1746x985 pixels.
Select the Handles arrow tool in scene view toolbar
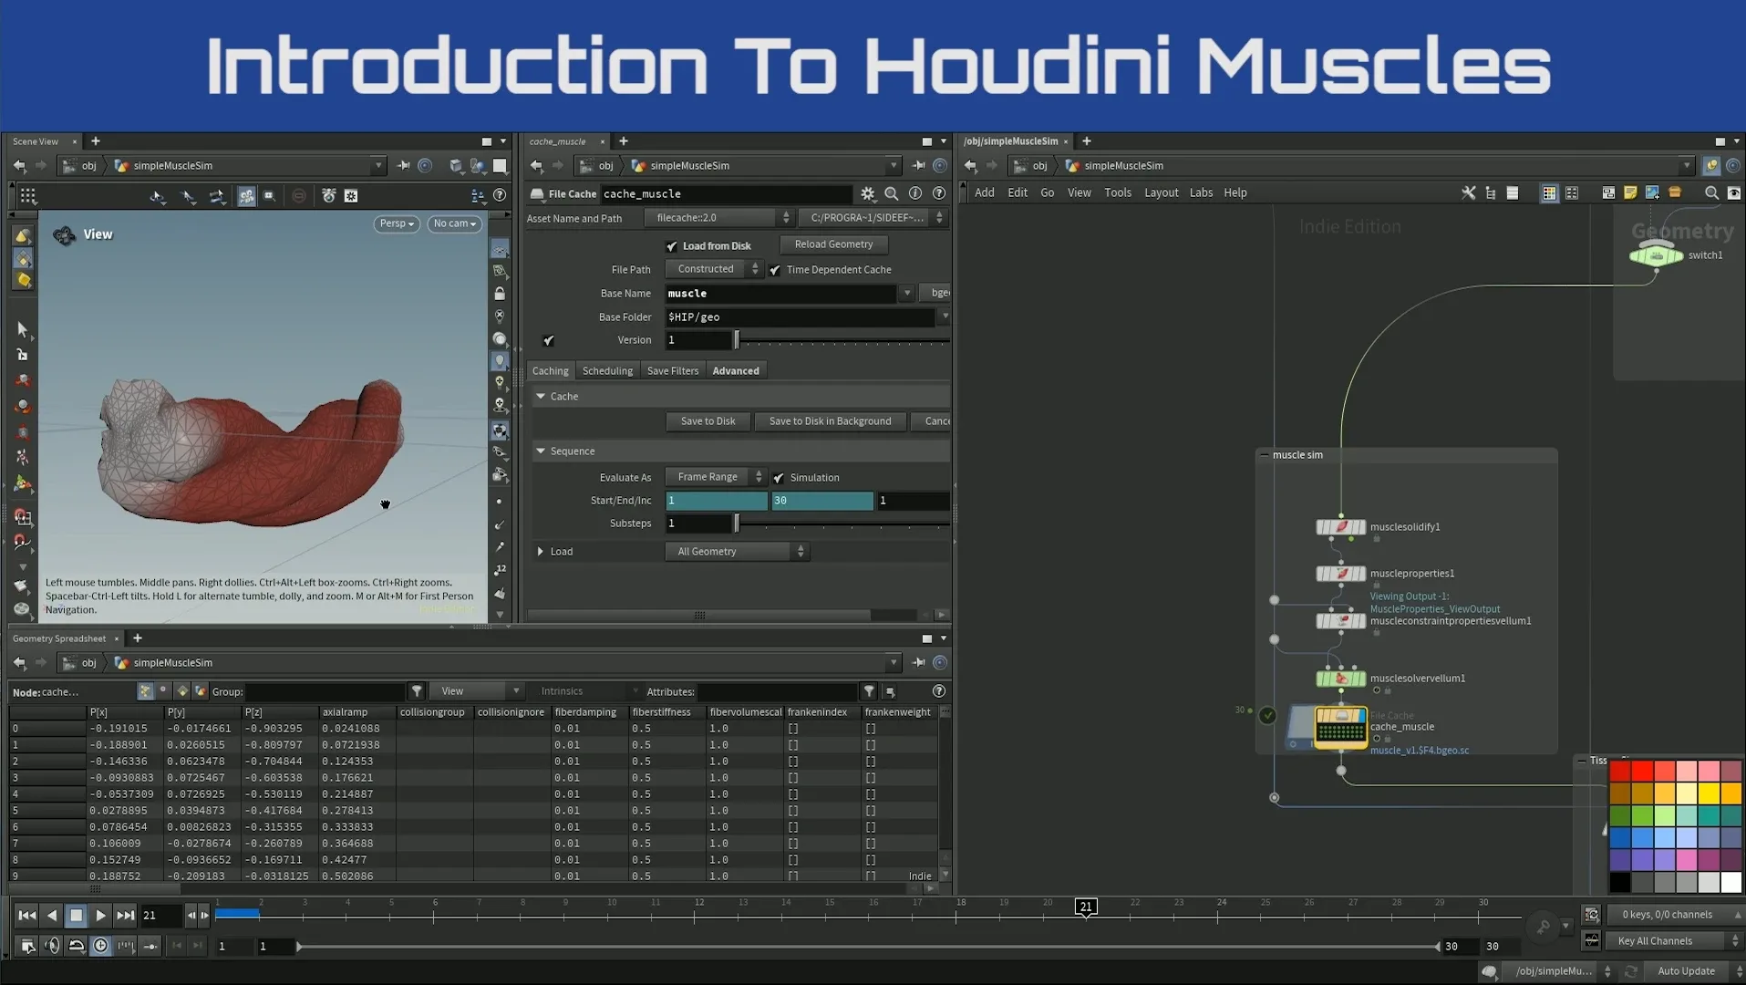pos(157,196)
